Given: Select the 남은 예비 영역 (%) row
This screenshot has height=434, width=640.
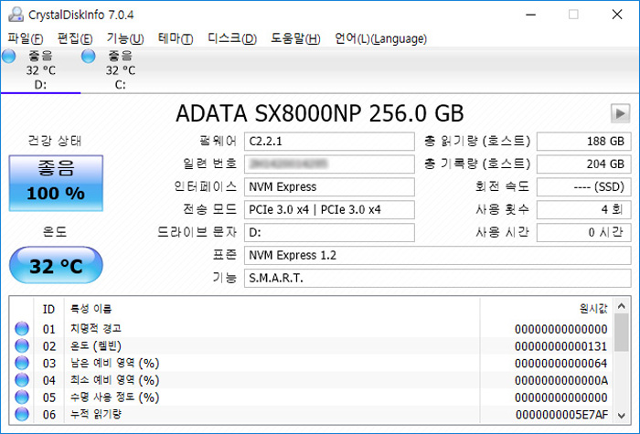Looking at the screenshot, I should (x=313, y=363).
